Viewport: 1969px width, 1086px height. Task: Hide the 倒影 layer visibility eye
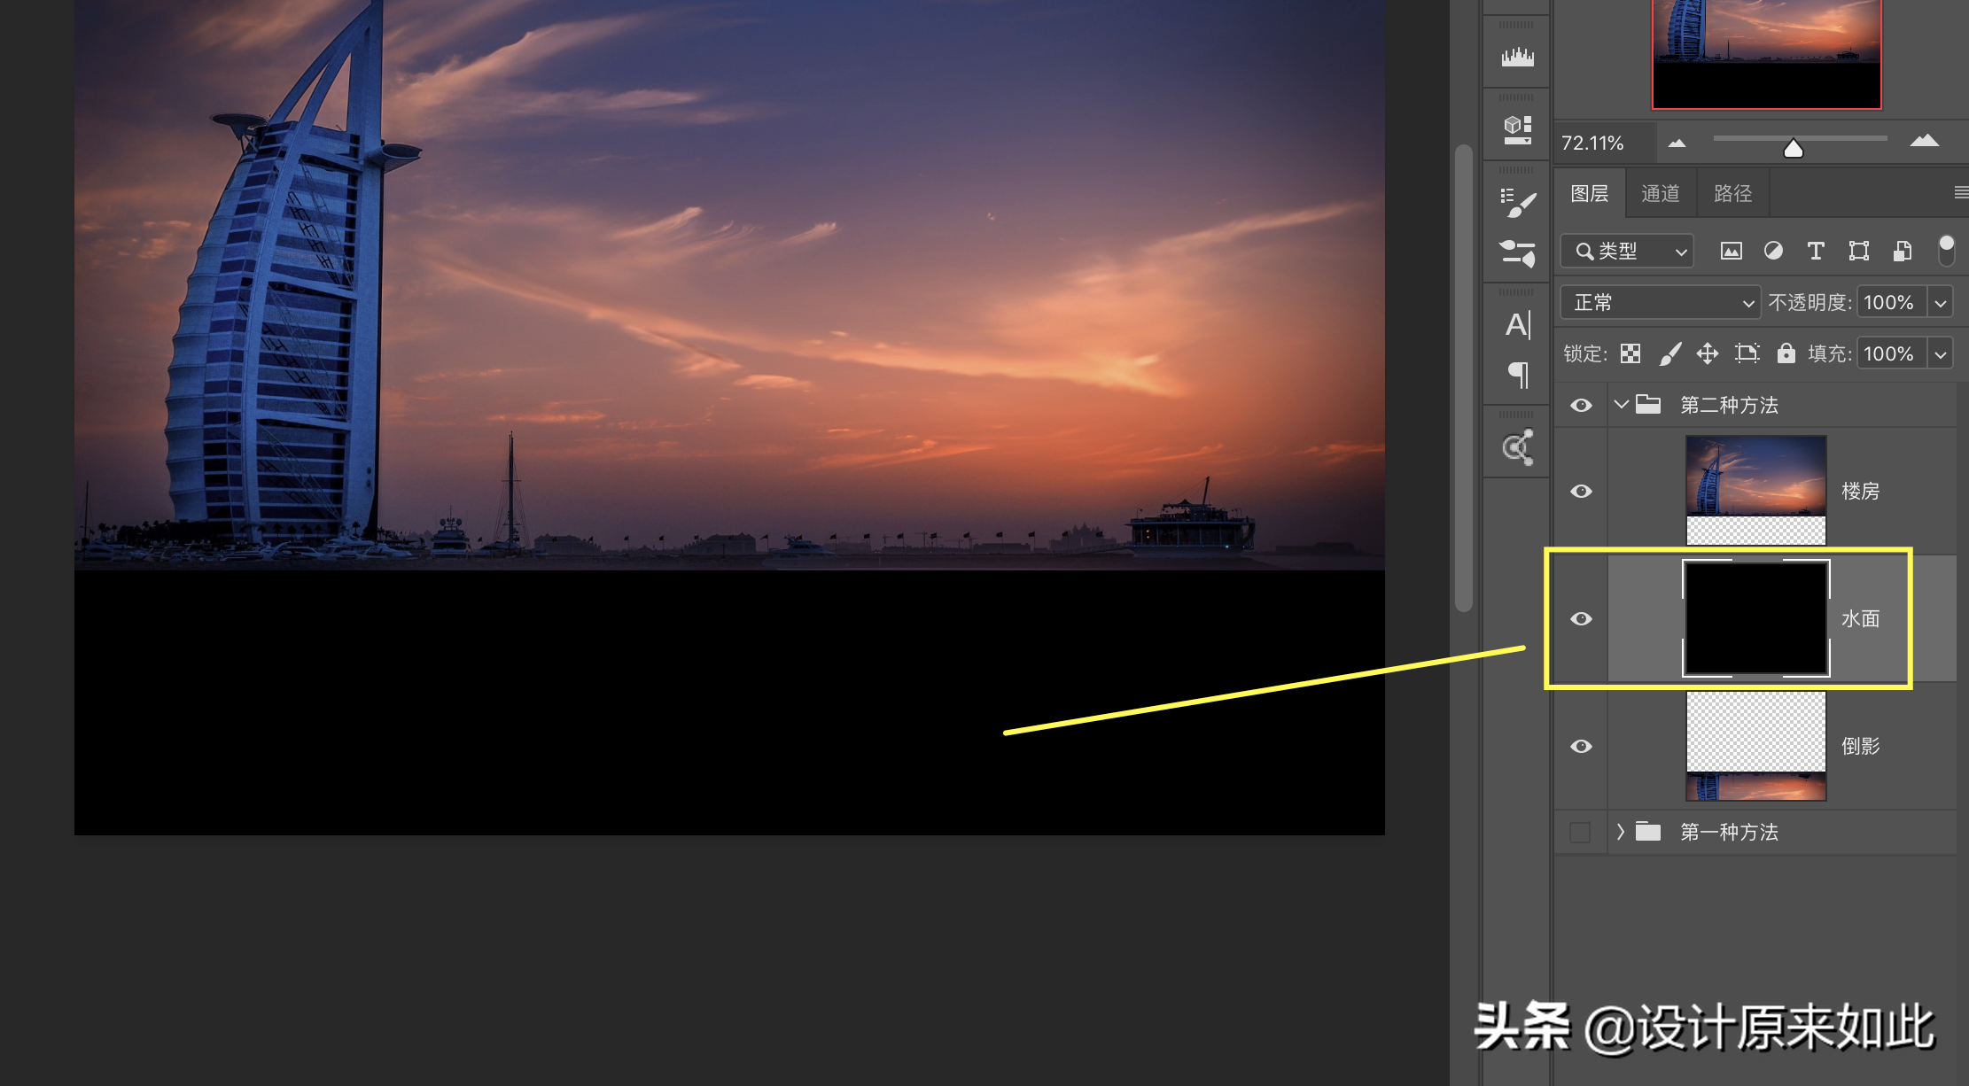coord(1581,746)
